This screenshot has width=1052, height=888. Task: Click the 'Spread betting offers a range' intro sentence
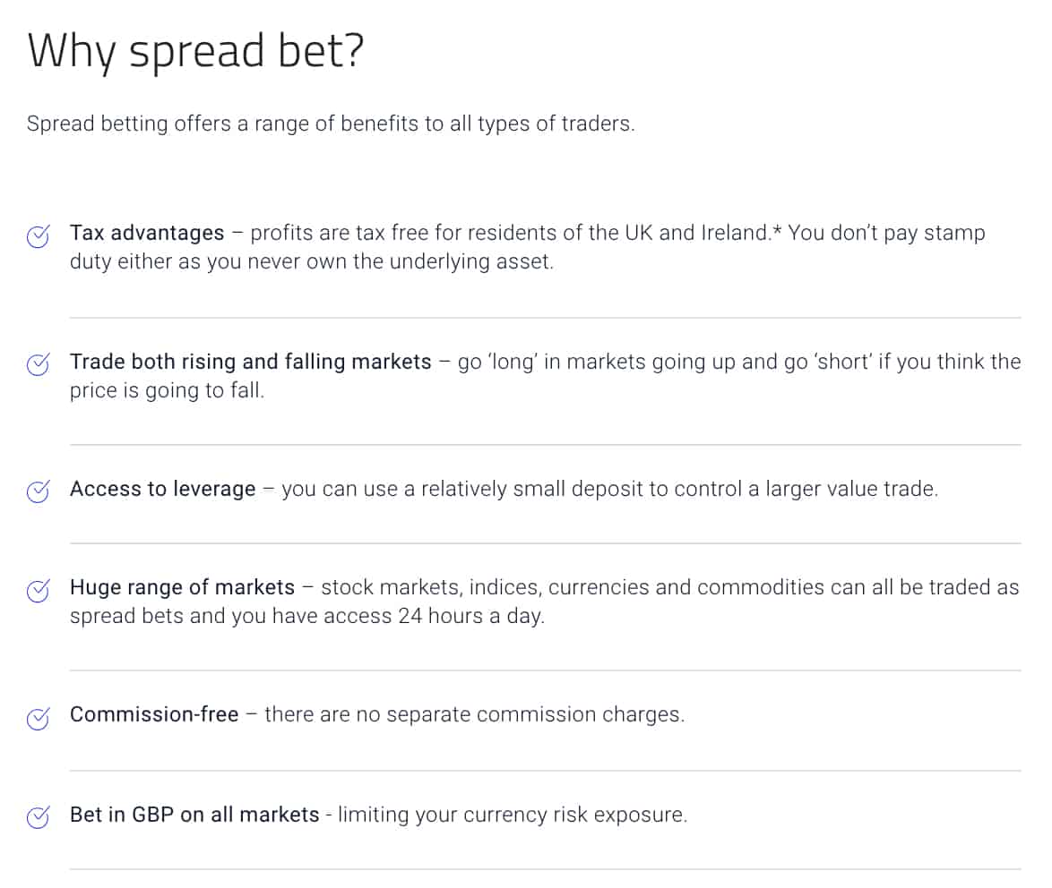(330, 124)
